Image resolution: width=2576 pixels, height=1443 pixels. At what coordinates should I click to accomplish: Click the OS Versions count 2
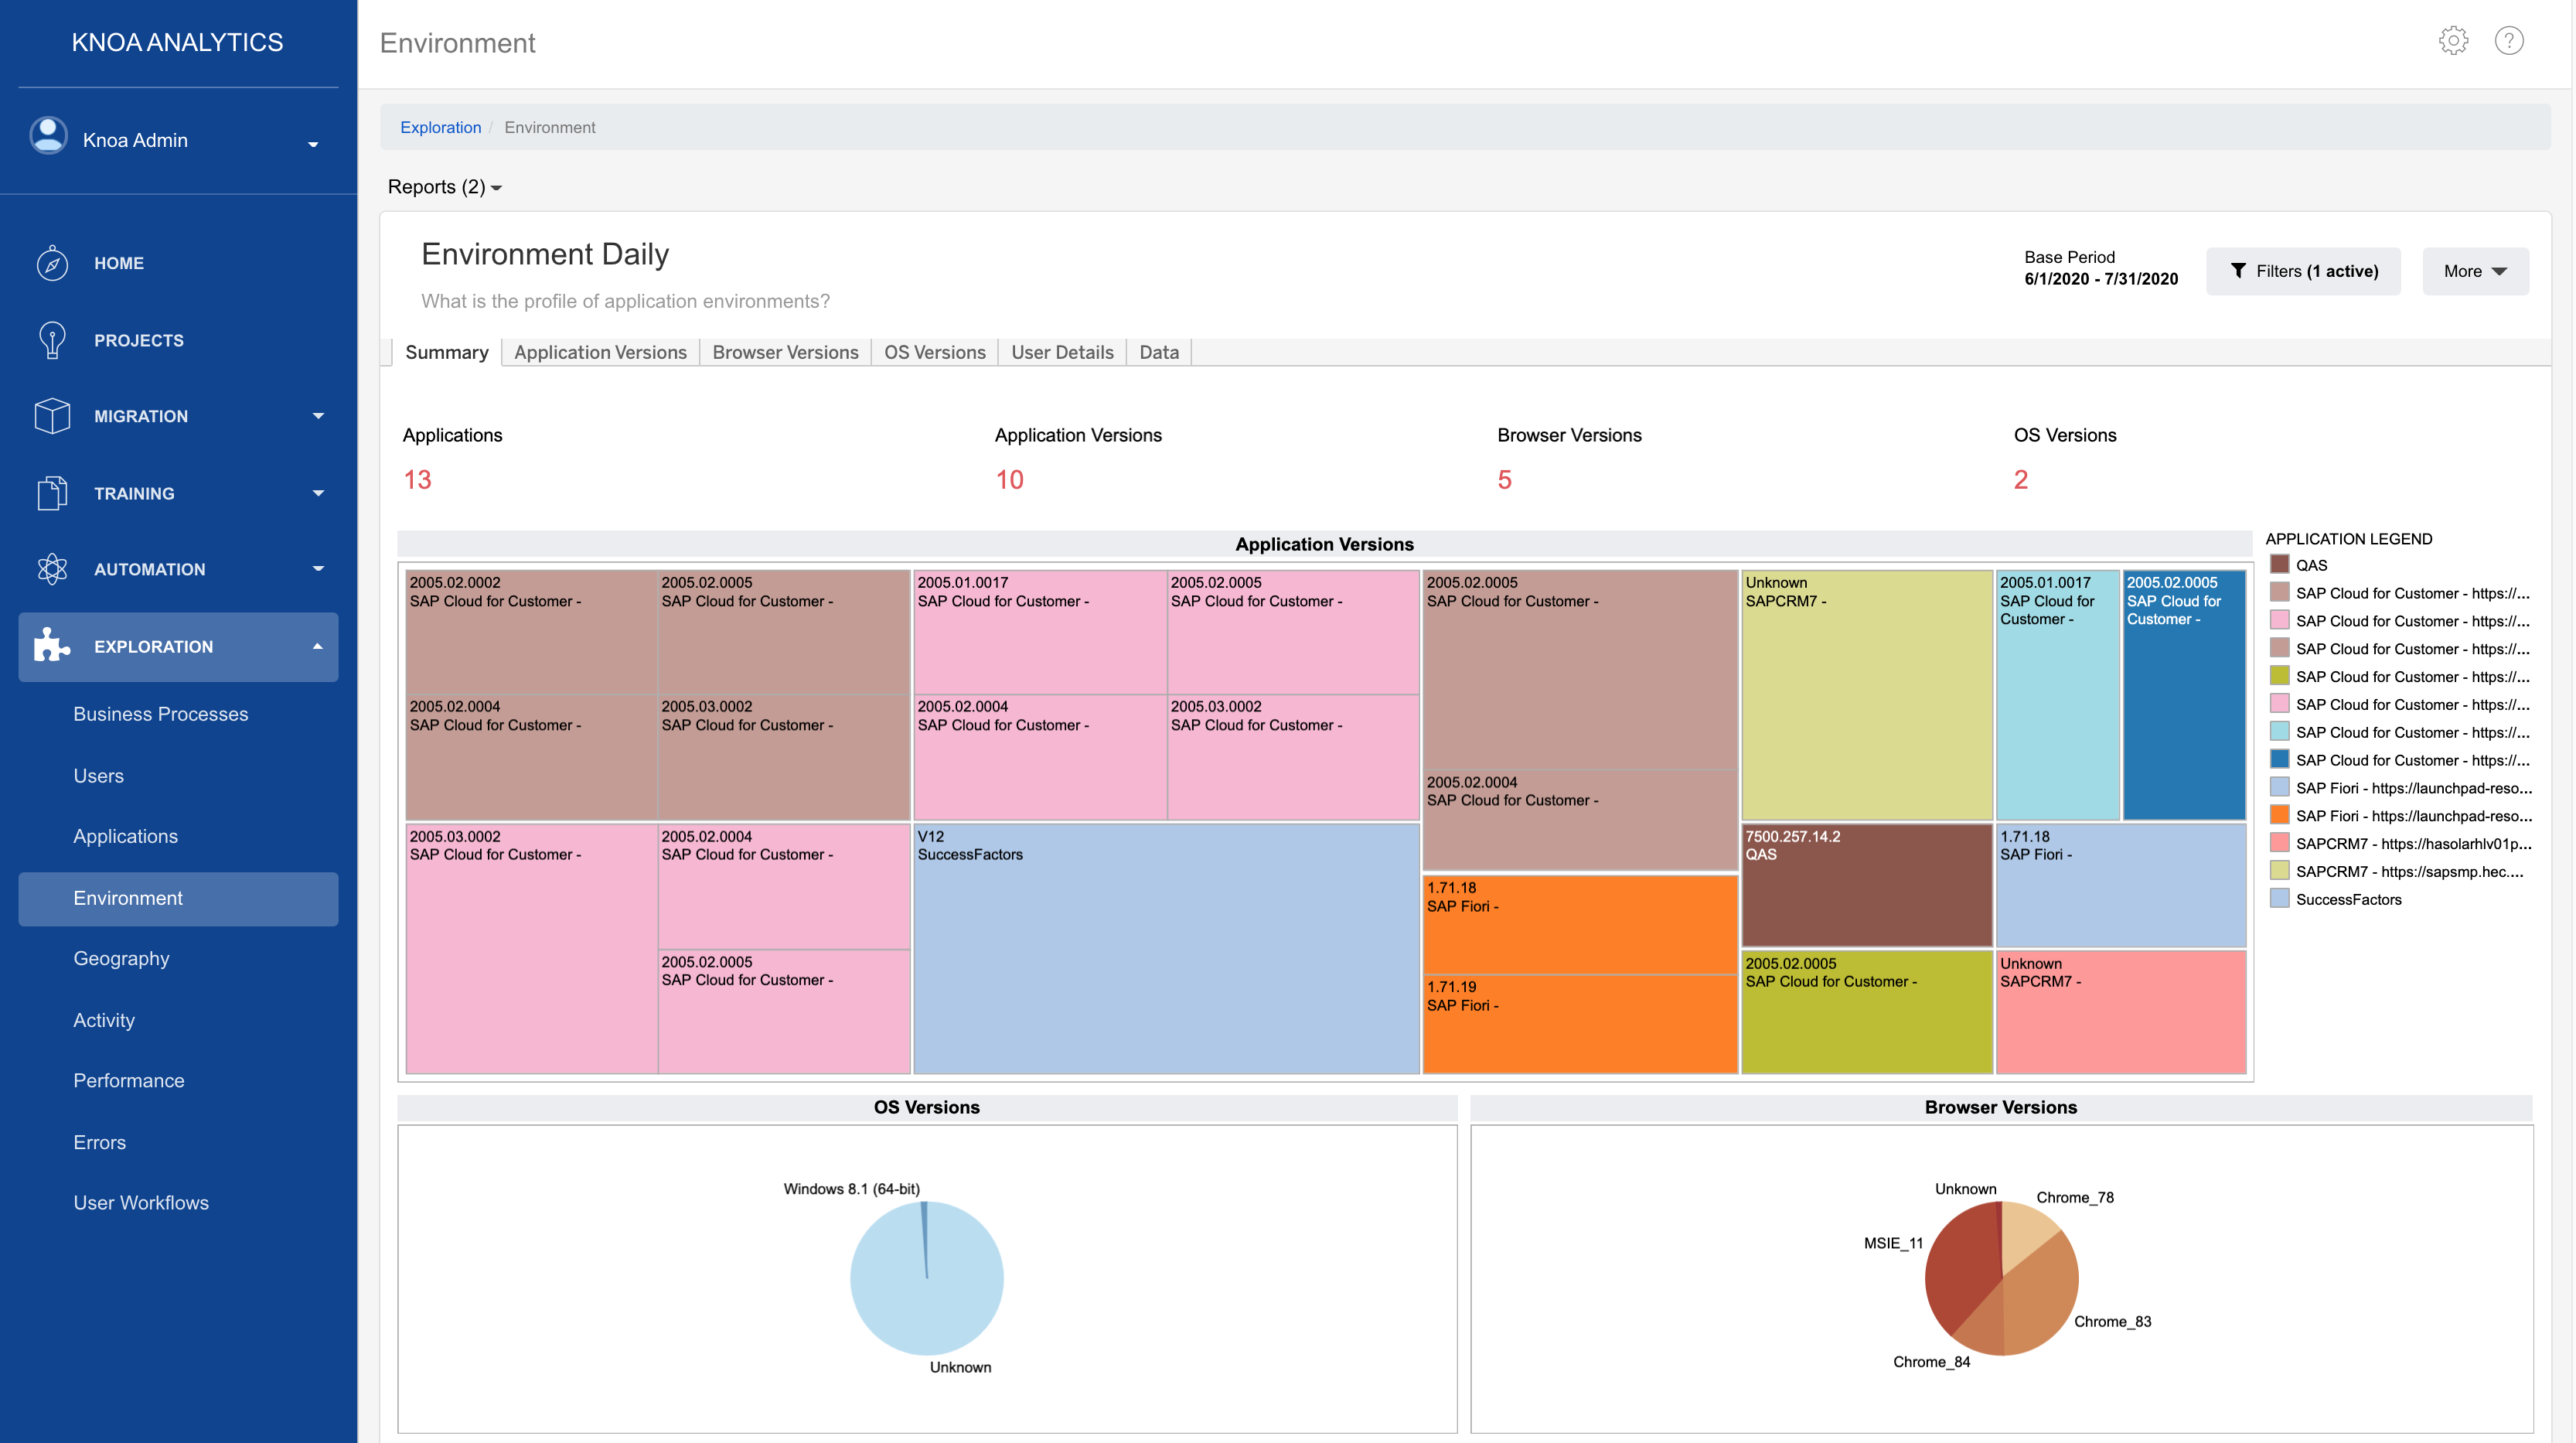pos(2021,480)
